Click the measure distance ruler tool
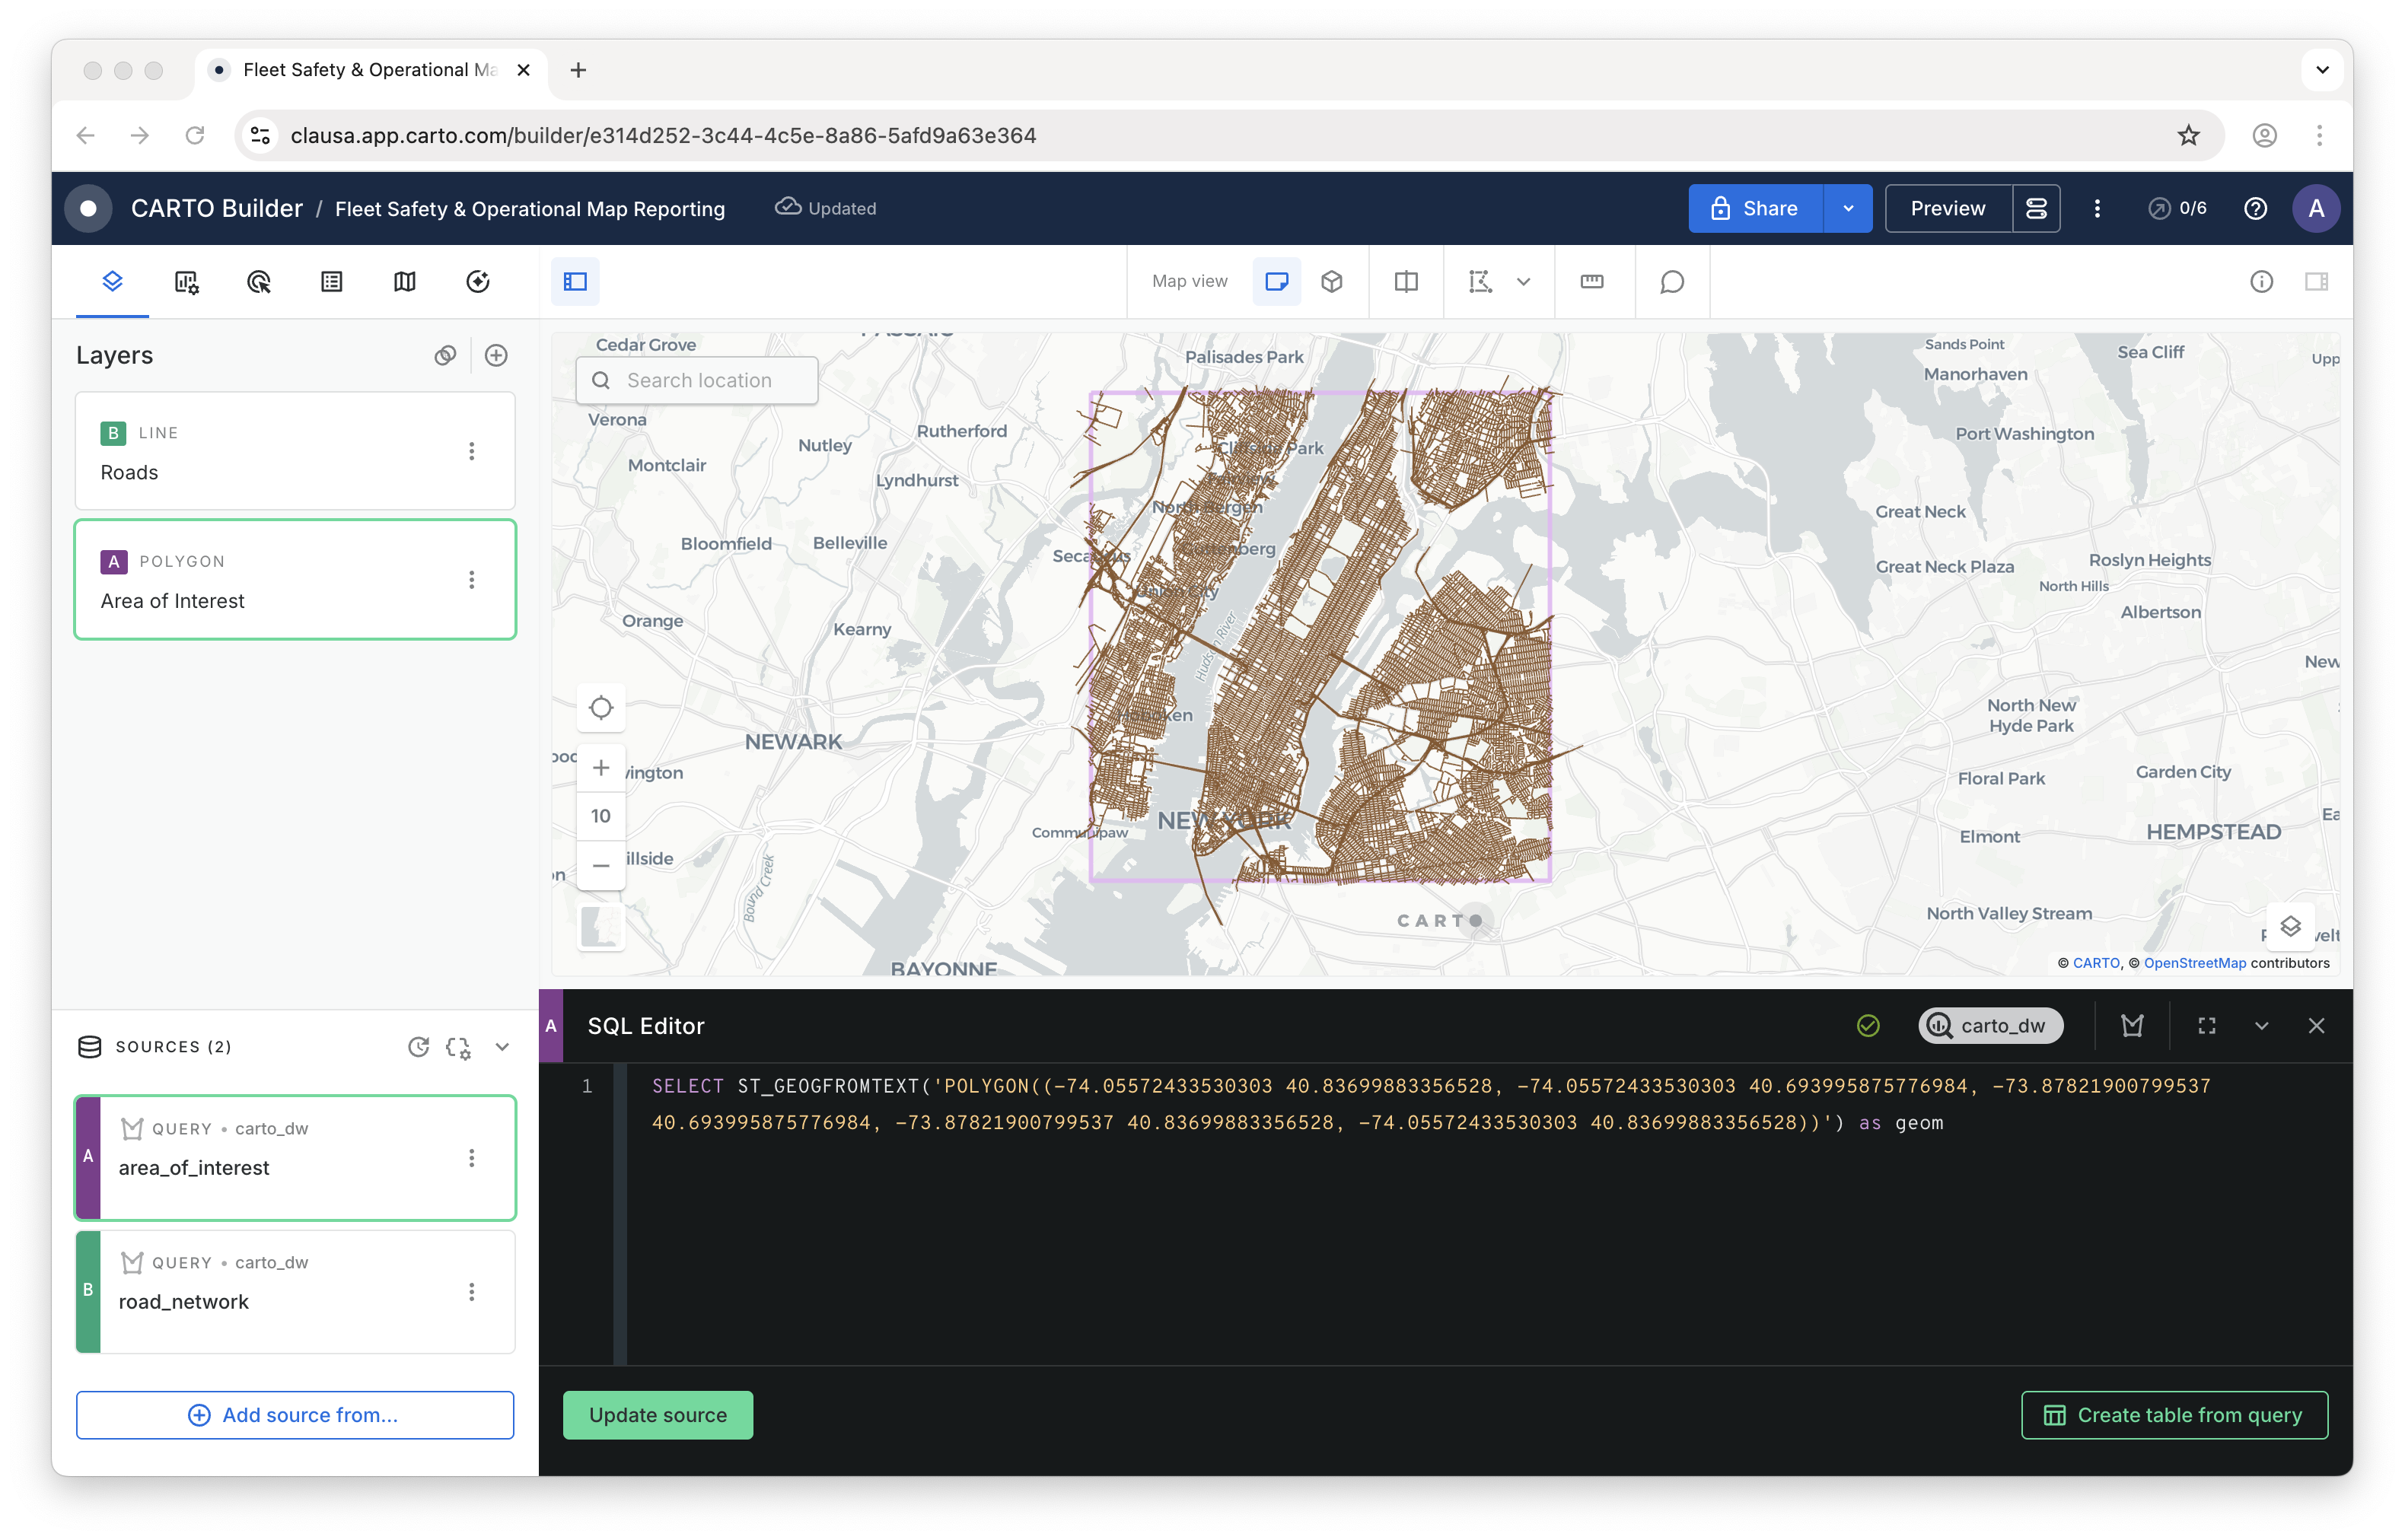The width and height of the screenshot is (2405, 1540). (x=1591, y=282)
